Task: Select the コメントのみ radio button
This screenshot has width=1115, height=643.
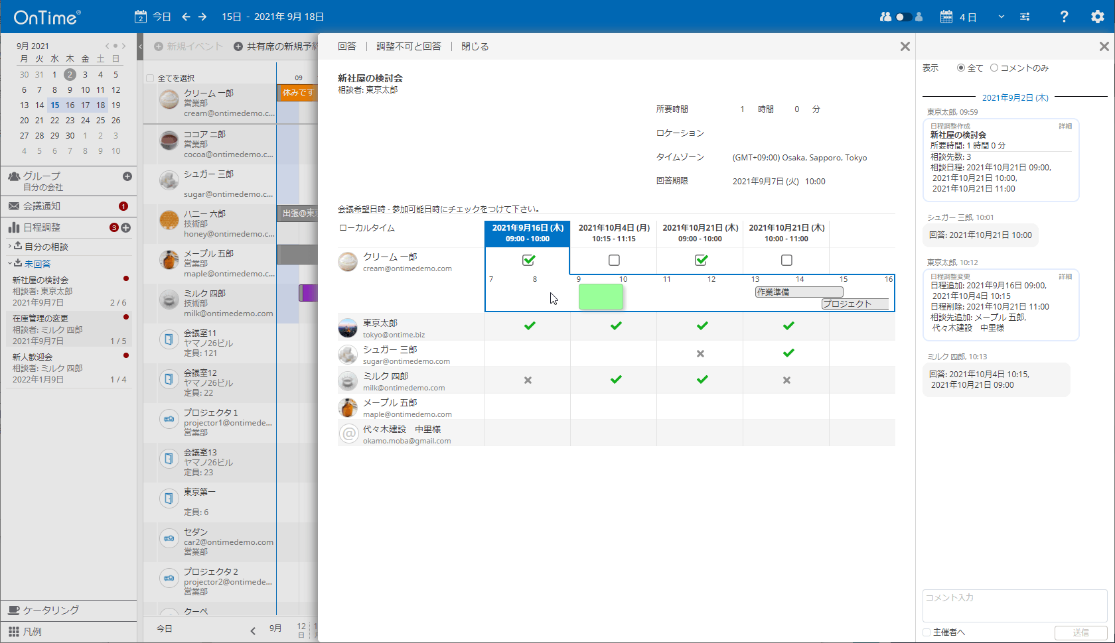Action: coord(994,68)
